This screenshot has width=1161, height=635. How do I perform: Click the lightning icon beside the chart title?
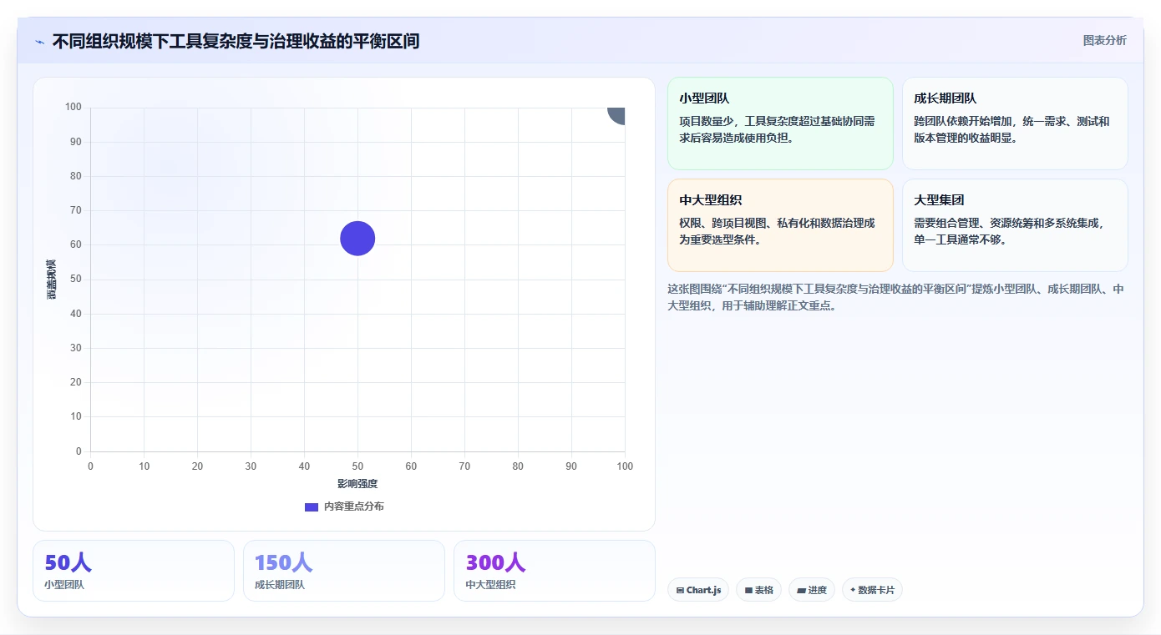(x=39, y=42)
